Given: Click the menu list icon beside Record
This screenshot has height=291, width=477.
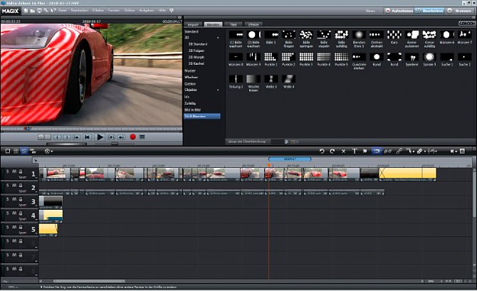Looking at the screenshot, I should pos(142,137).
